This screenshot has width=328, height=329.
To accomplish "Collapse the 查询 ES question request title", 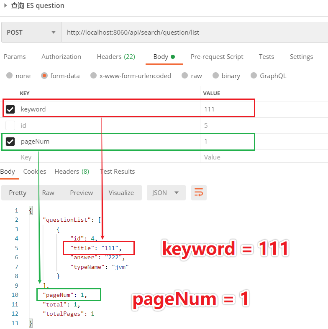I will 6,5.
